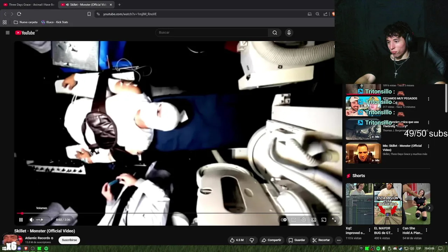The image size is (448, 252).
Task: Click the youtube.com address bar URL
Action: 130,14
